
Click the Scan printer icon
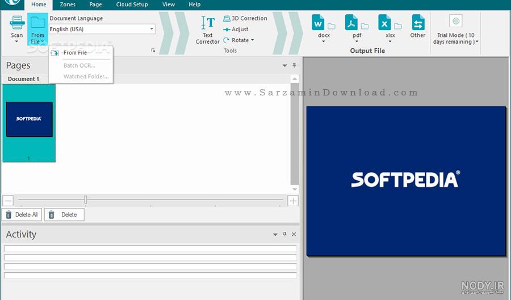(16, 23)
